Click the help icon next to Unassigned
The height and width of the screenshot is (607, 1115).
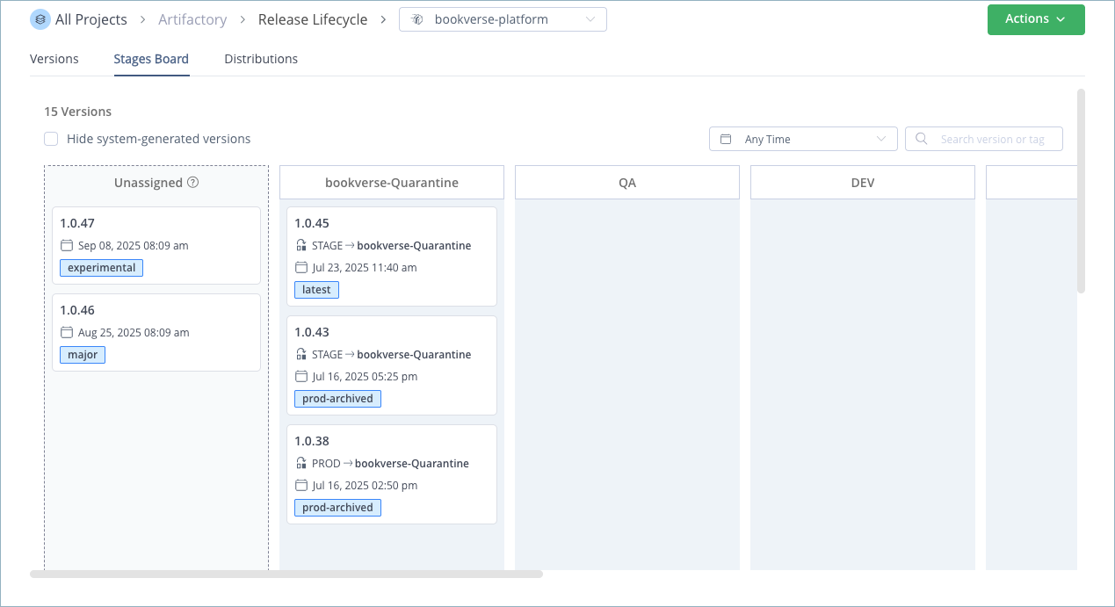pos(193,183)
